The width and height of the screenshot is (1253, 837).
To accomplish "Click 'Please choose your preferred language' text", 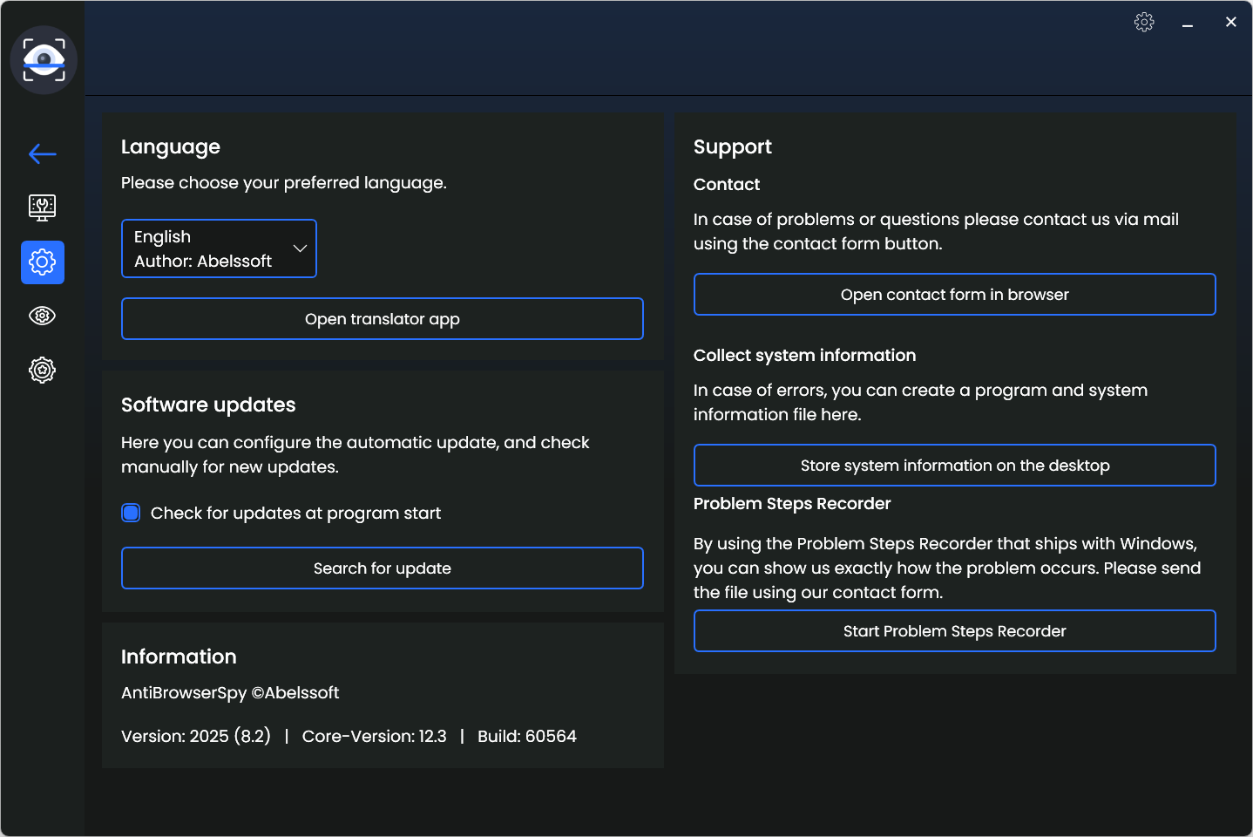I will (284, 183).
